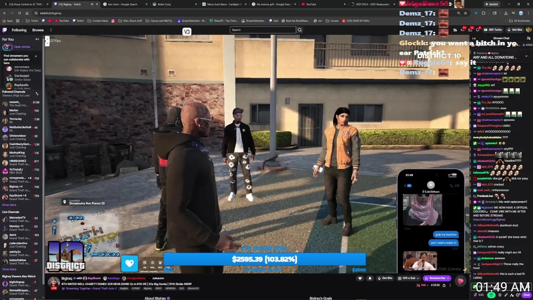Open the Misc. Room stuff bookmark folder
This screenshot has height=300, width=533.
[x=130, y=20]
